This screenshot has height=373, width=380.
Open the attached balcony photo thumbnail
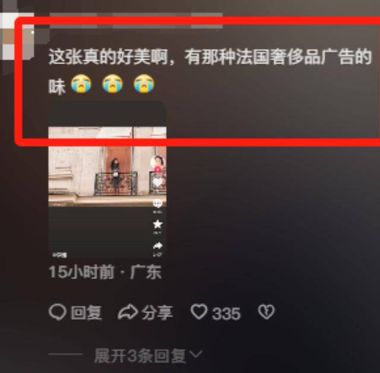click(107, 179)
